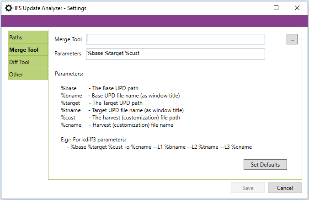309x200 pixels.
Task: Click the window title text
Action: click(x=50, y=8)
